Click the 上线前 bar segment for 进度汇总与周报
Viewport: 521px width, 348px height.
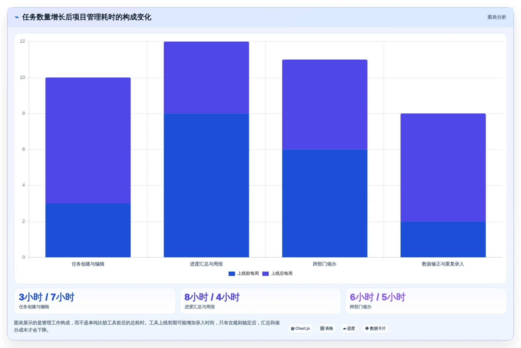[x=206, y=185]
